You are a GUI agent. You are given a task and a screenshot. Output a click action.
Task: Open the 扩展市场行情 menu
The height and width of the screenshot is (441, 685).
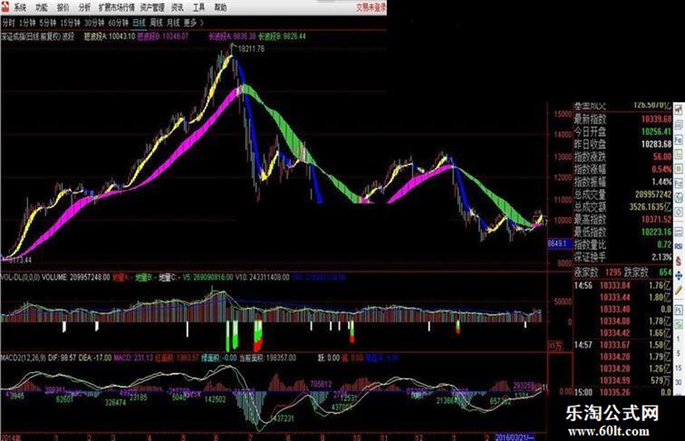pyautogui.click(x=116, y=7)
